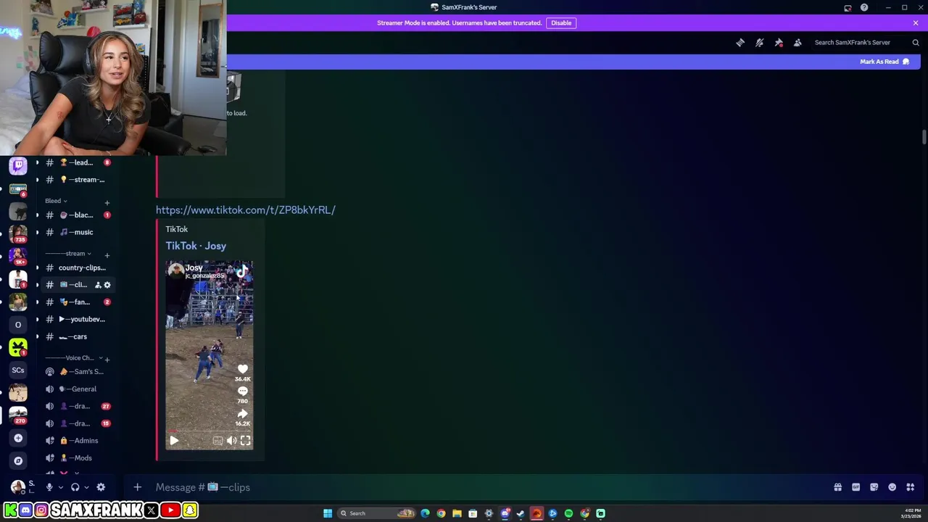928x522 pixels.
Task: Open the O server icon
Action: (18, 324)
